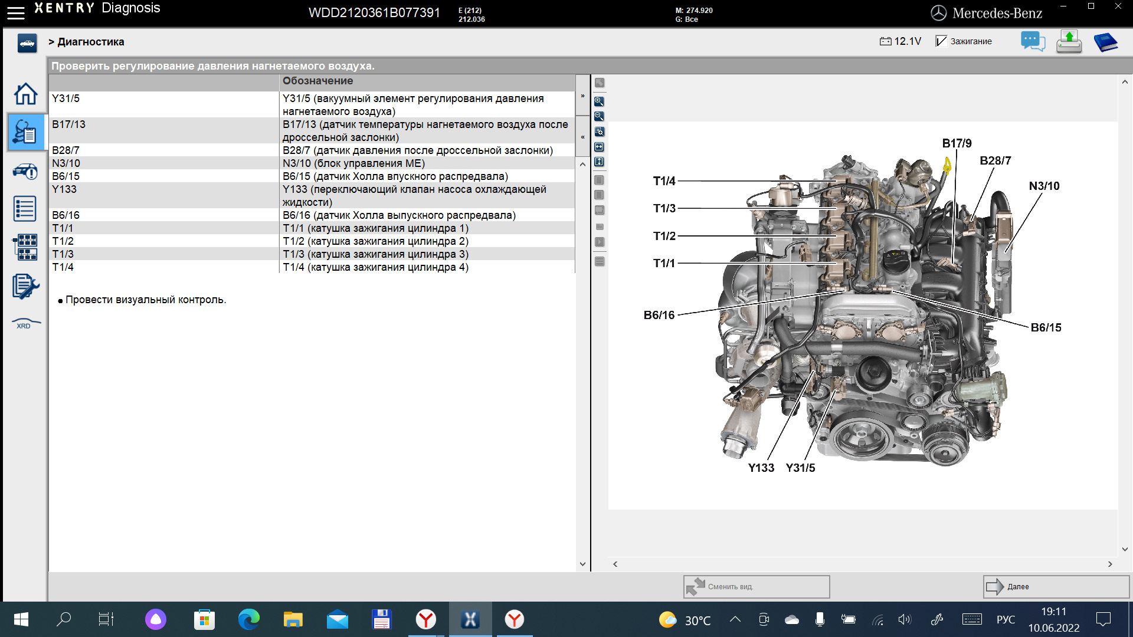1133x637 pixels.
Task: Click the zoom out image icon
Action: pyautogui.click(x=599, y=117)
